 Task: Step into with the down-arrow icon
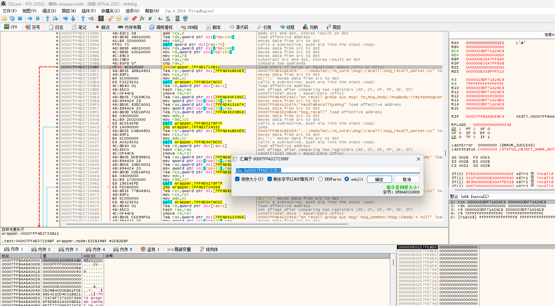click(47, 18)
